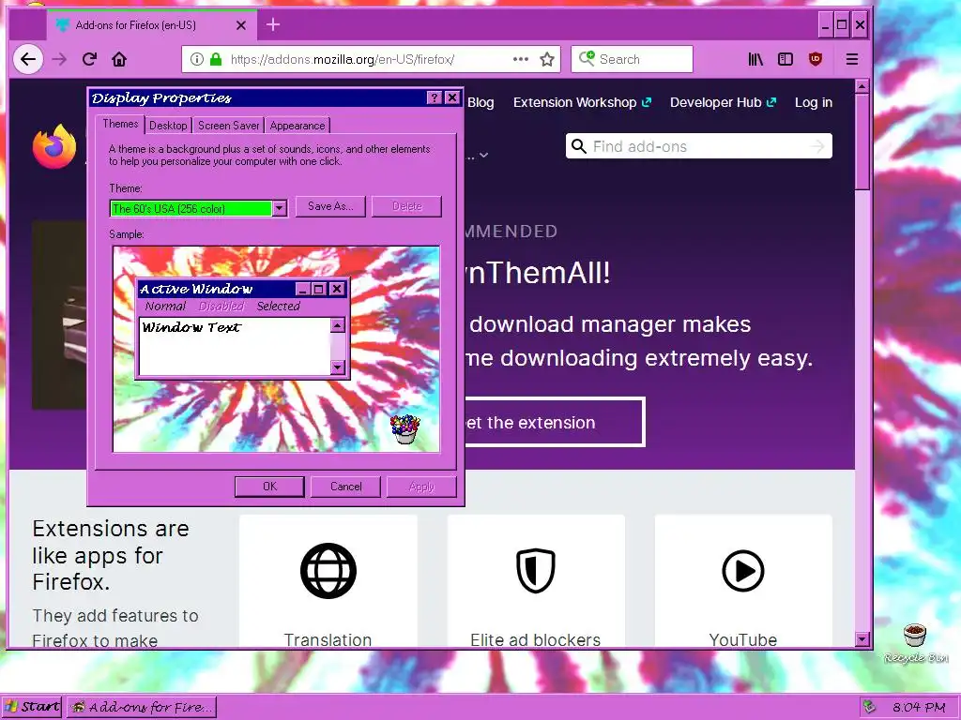Open the Theme dropdown arrow
This screenshot has width=961, height=720.
[280, 209]
